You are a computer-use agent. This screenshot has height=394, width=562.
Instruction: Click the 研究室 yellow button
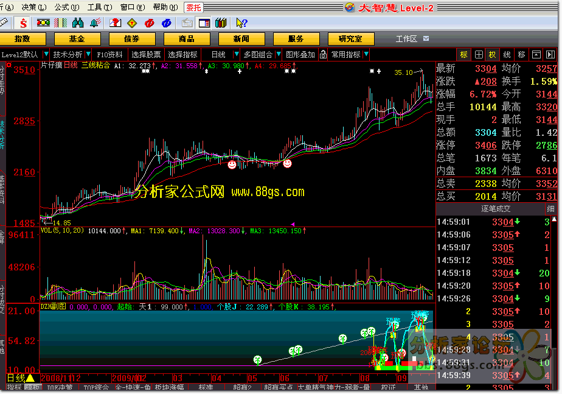351,39
